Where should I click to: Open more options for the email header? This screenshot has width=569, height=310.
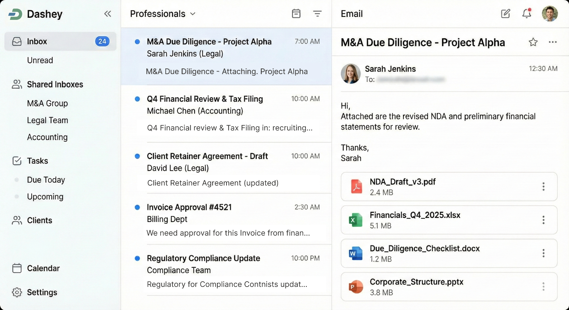coord(552,42)
